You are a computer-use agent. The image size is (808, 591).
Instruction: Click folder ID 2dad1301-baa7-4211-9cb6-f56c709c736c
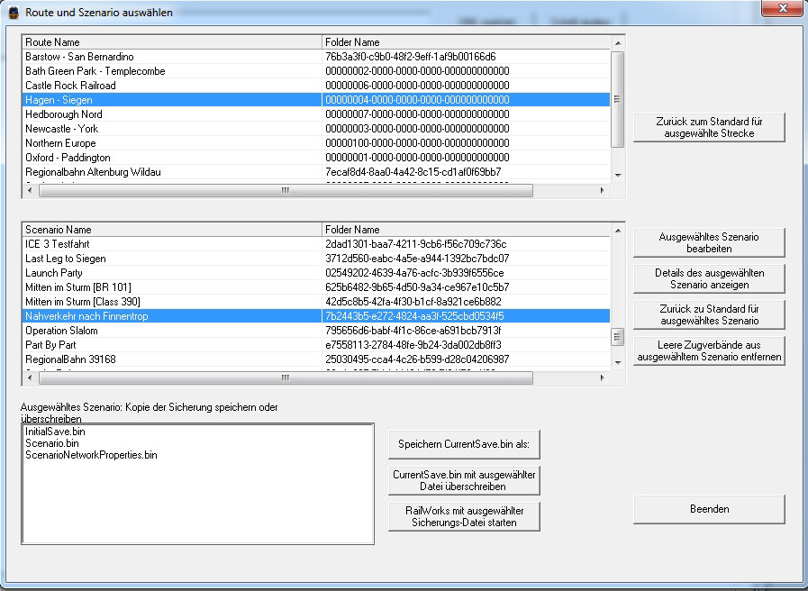[416, 244]
